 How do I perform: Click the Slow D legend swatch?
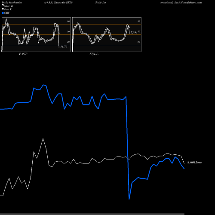[x=3, y=5]
